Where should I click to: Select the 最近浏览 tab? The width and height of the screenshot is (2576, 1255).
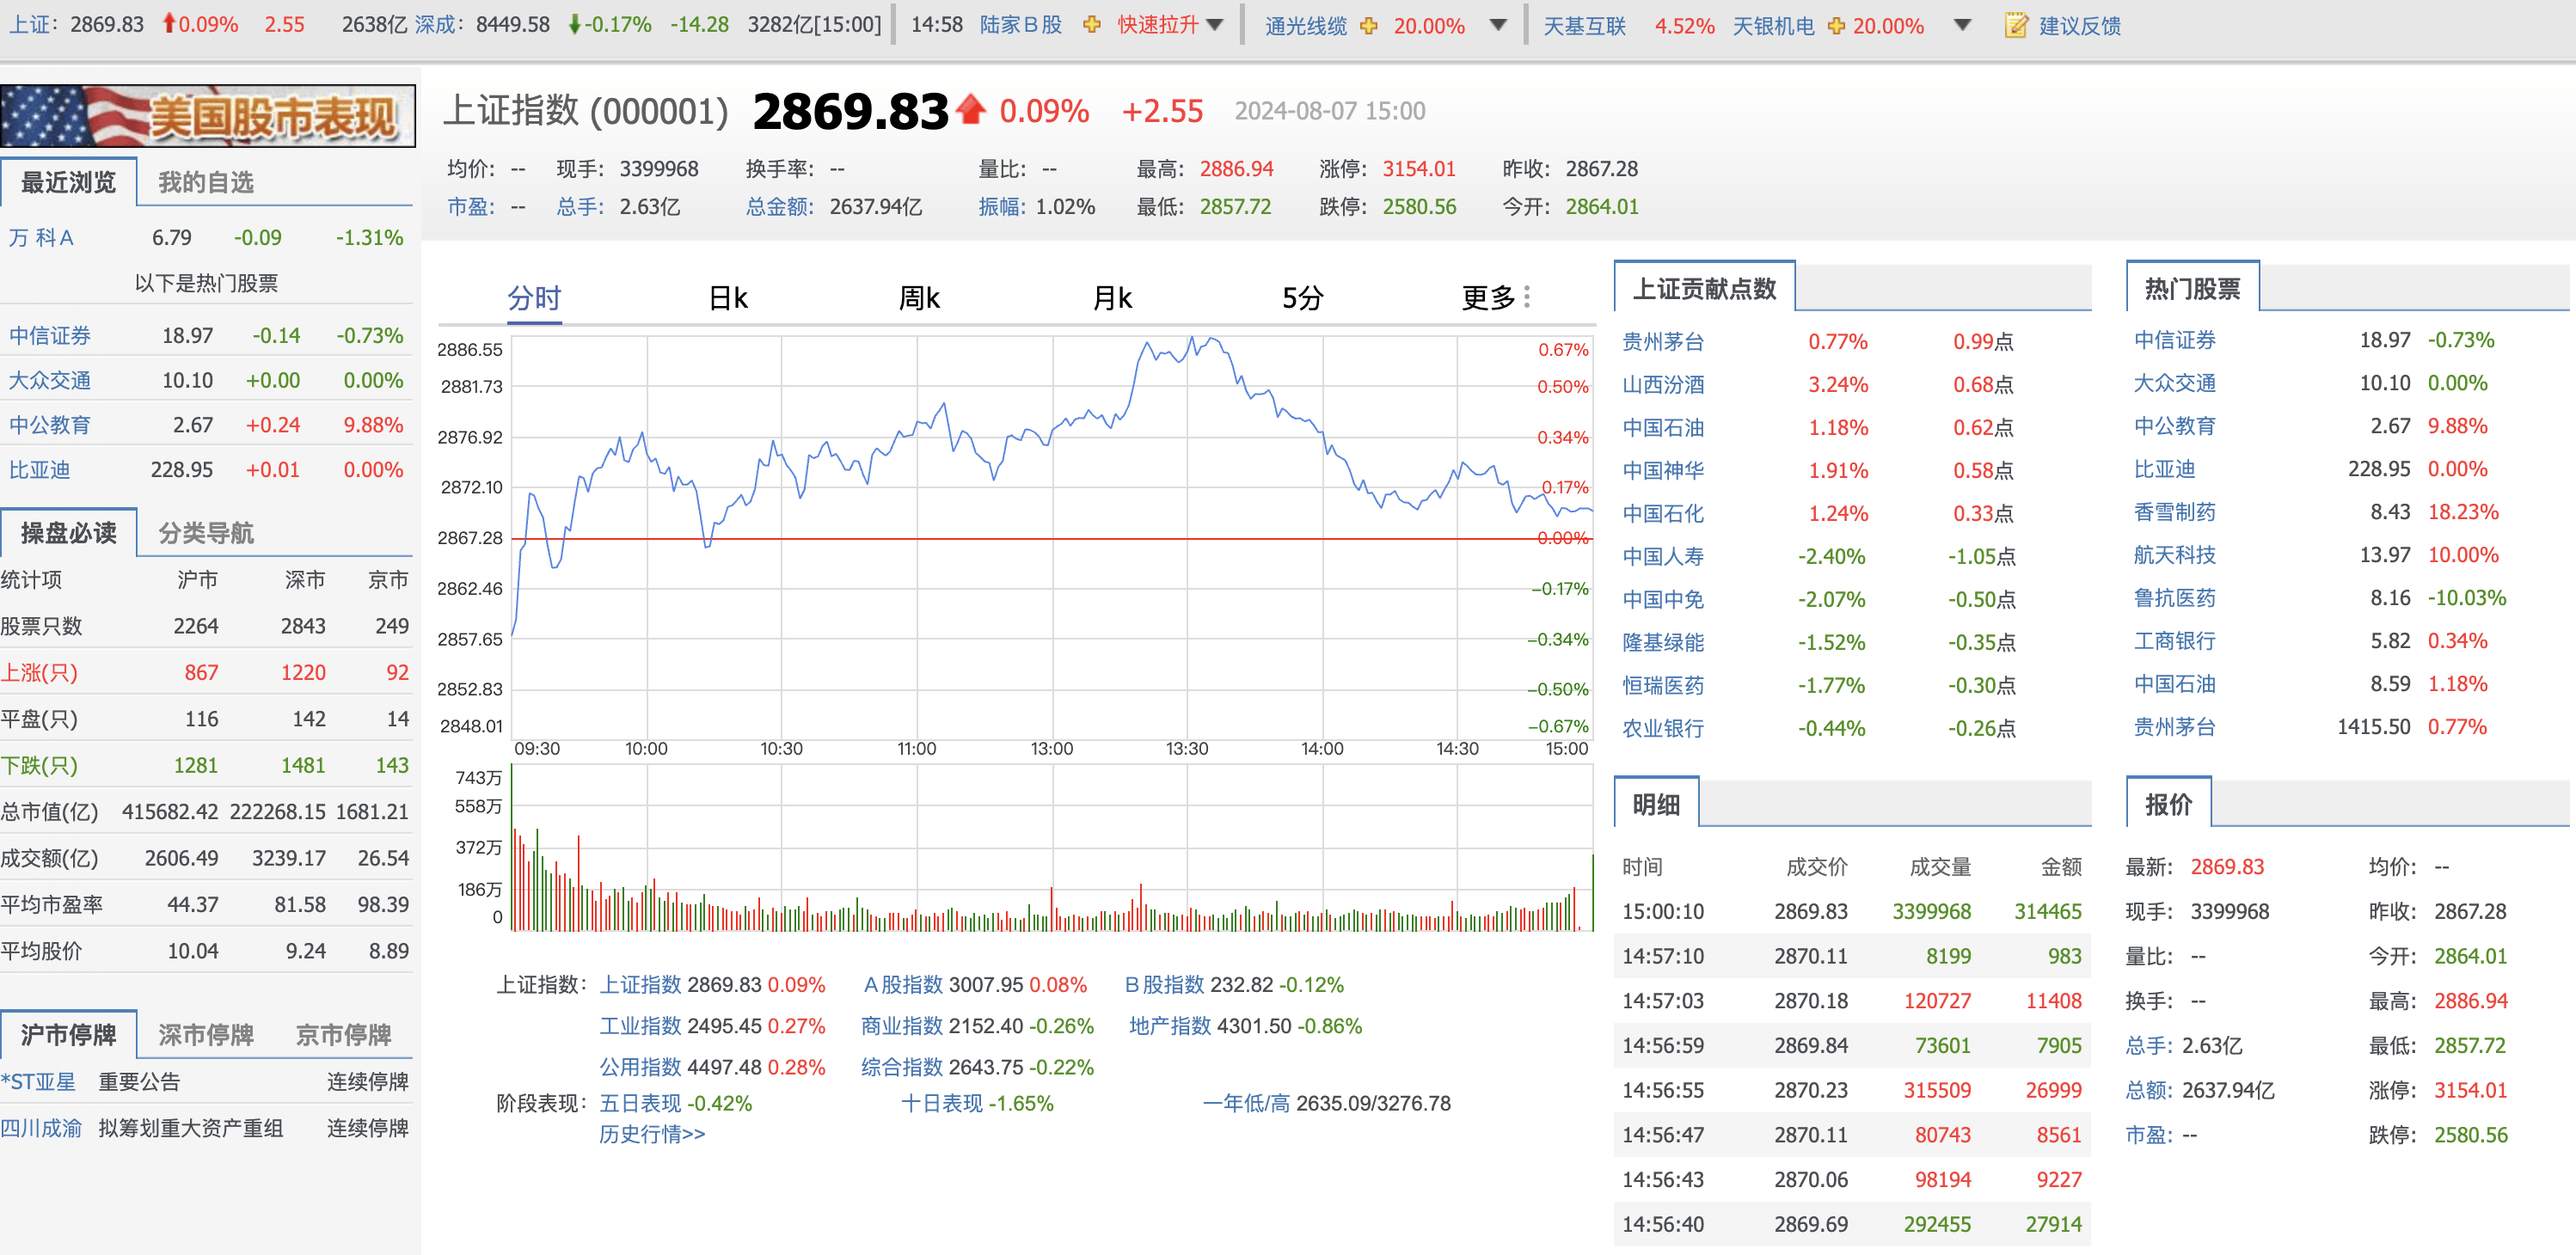click(68, 182)
